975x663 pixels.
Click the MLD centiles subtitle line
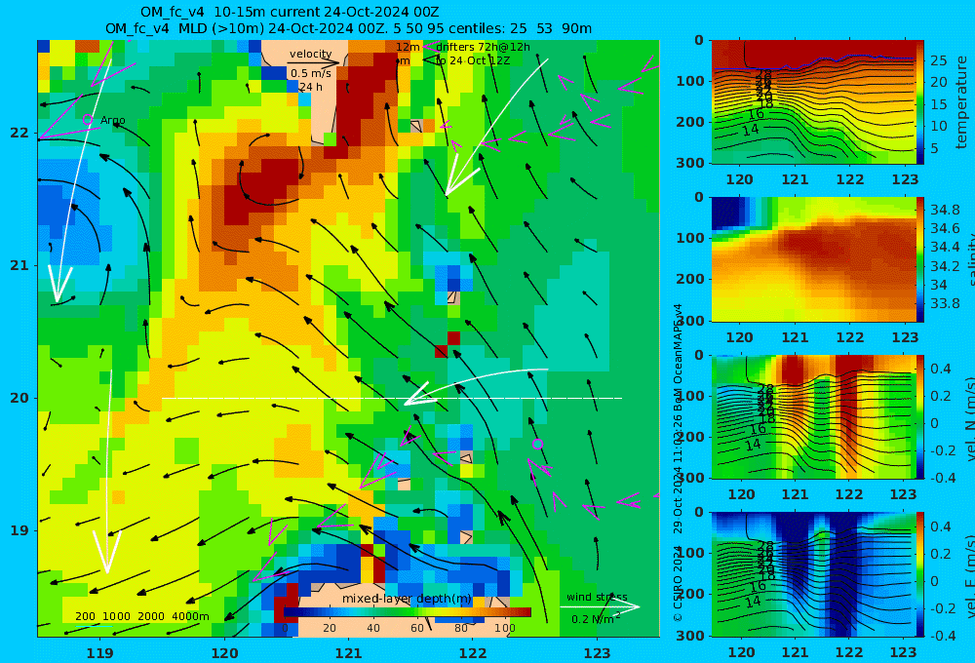click(348, 28)
